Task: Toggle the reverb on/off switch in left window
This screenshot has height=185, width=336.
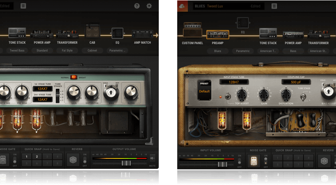Action: [85, 160]
